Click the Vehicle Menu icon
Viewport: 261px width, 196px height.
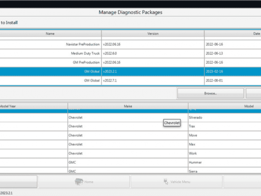[x=166, y=182]
